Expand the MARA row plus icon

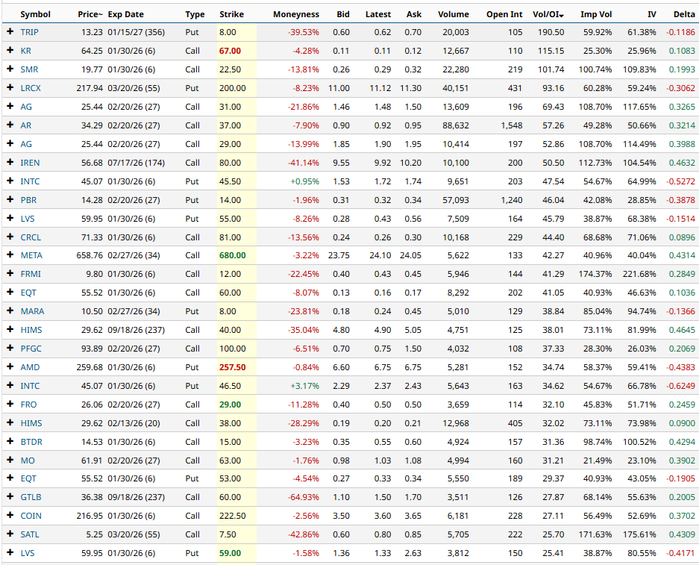point(10,310)
